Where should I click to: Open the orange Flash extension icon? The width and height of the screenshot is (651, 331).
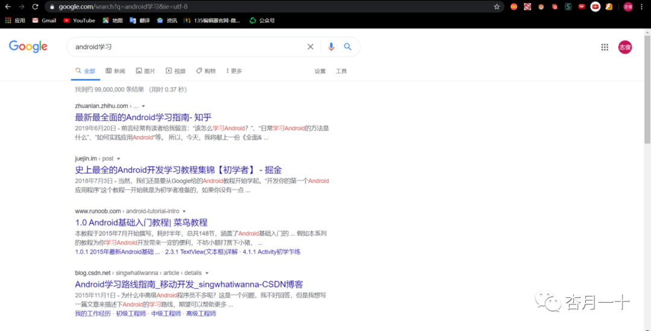(609, 7)
